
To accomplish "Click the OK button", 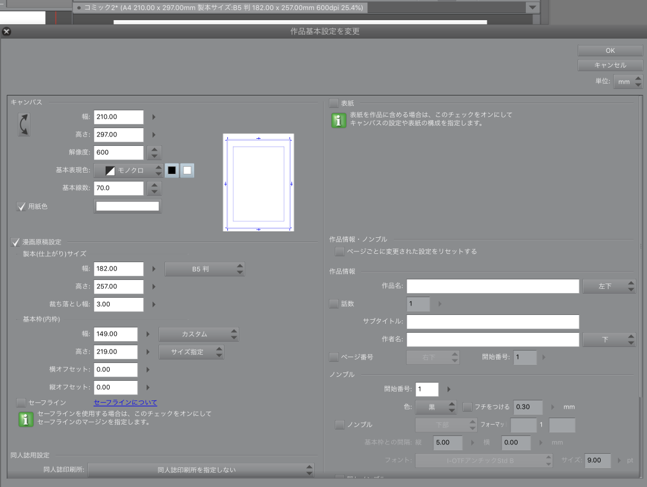I will tap(610, 50).
